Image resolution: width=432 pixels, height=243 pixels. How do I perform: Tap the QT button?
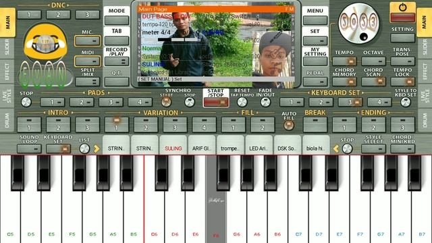pyautogui.click(x=117, y=82)
